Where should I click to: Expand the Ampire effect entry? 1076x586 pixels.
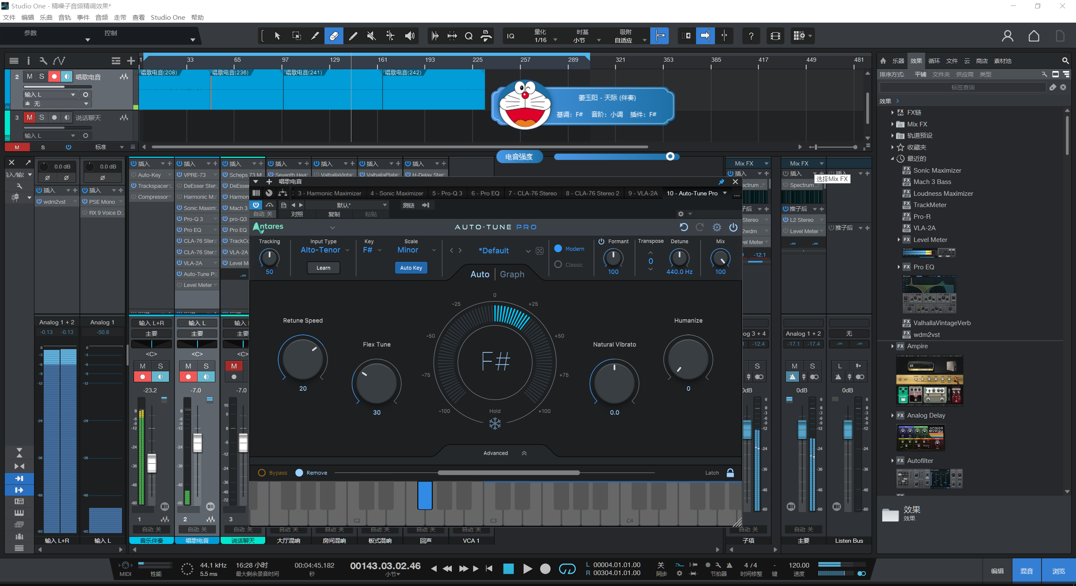click(892, 346)
